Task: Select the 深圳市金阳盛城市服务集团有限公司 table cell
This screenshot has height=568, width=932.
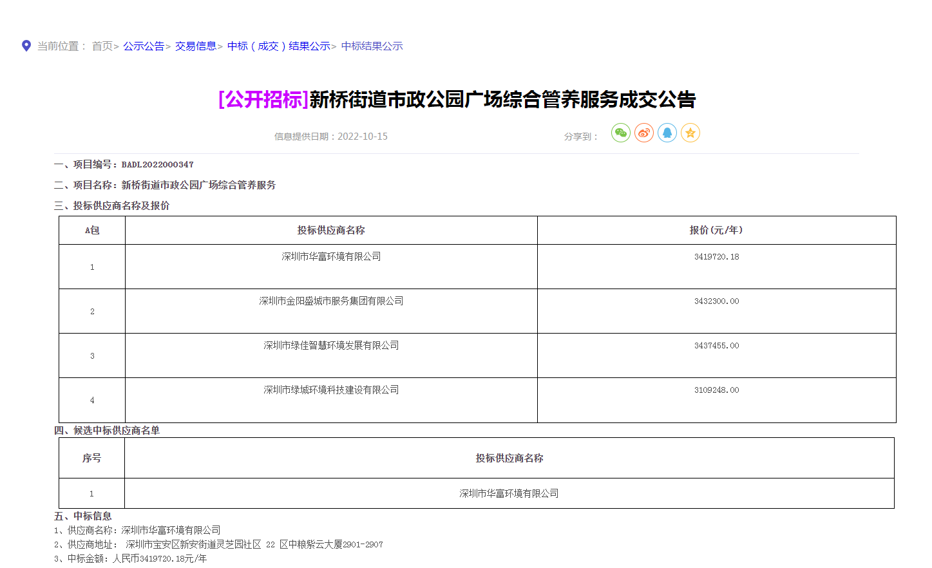Action: tap(331, 301)
